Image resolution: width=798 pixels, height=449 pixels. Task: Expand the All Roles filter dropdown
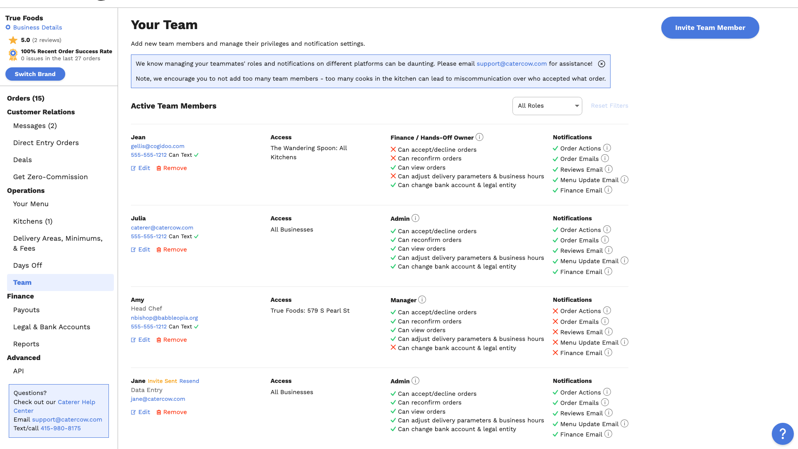pyautogui.click(x=547, y=106)
